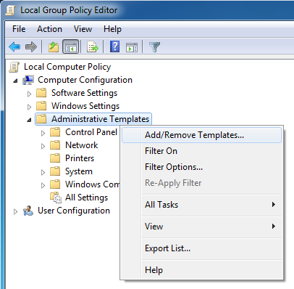
Task: Open the File menu
Action: coord(19,29)
